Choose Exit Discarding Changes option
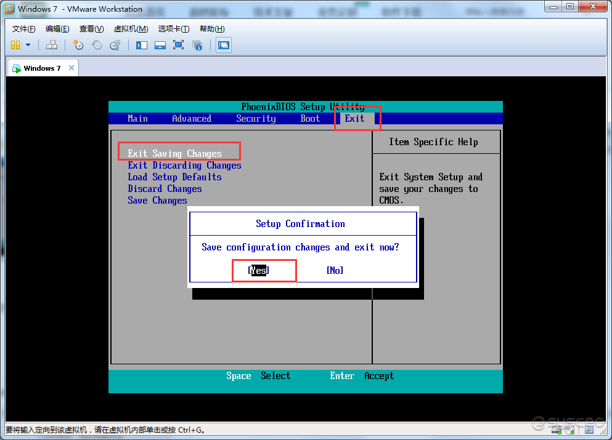Viewport: 612px width, 440px height. click(184, 166)
